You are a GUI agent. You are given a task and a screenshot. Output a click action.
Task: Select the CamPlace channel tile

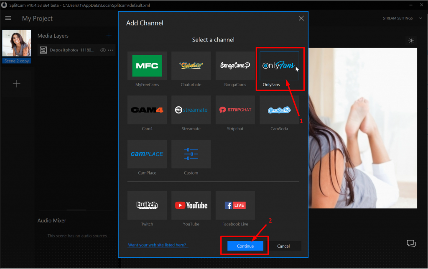point(147,154)
